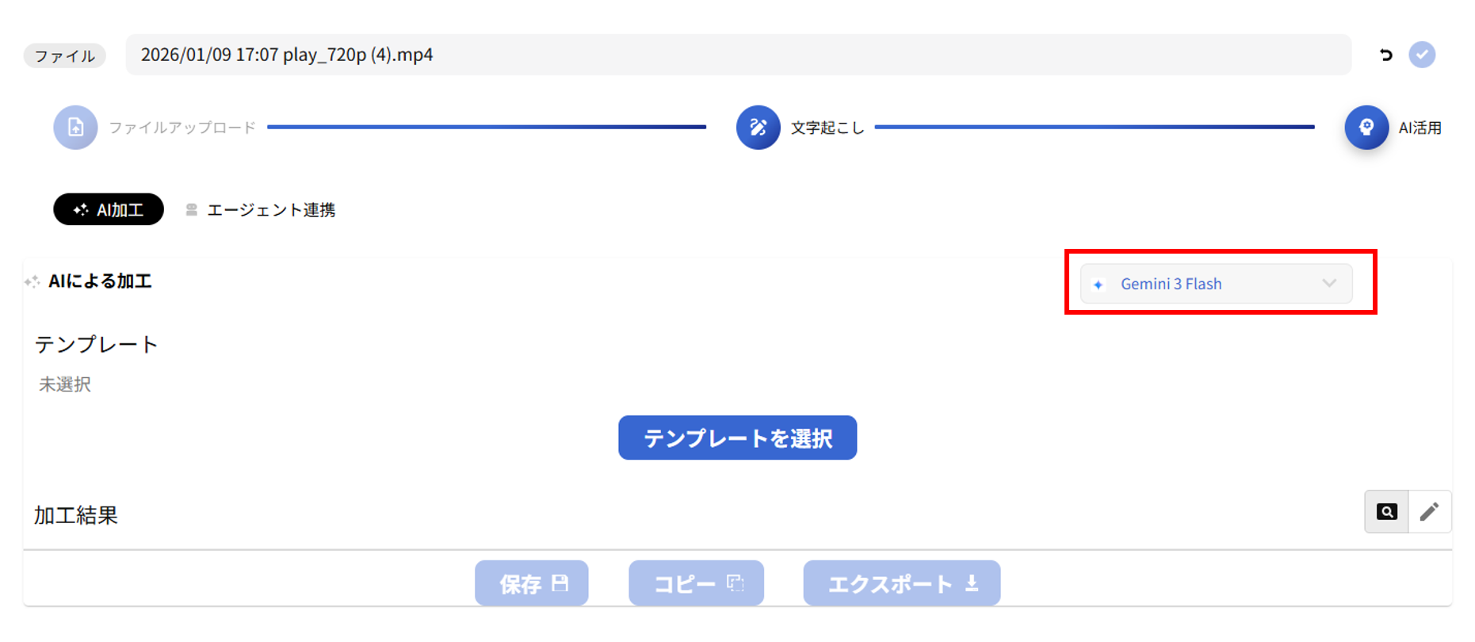Open the ファイル selector chip
The width and height of the screenshot is (1475, 642).
pos(64,55)
